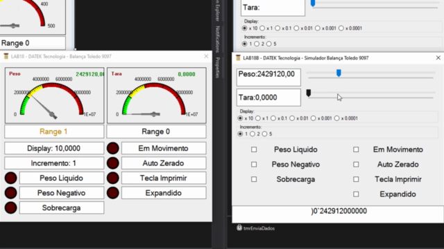Tick the Tecla Imprimir checkbox in simulator
The height and width of the screenshot is (249, 444).
tap(356, 179)
